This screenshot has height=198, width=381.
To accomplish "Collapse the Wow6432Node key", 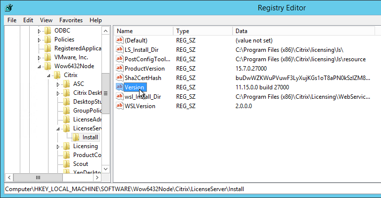I will (x=39, y=67).
